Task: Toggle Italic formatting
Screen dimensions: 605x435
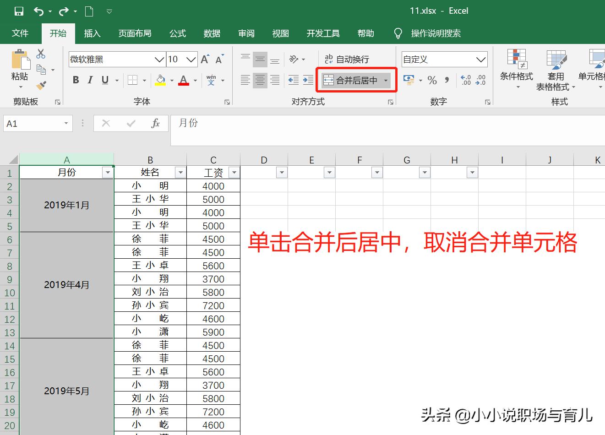Action: pyautogui.click(x=90, y=80)
